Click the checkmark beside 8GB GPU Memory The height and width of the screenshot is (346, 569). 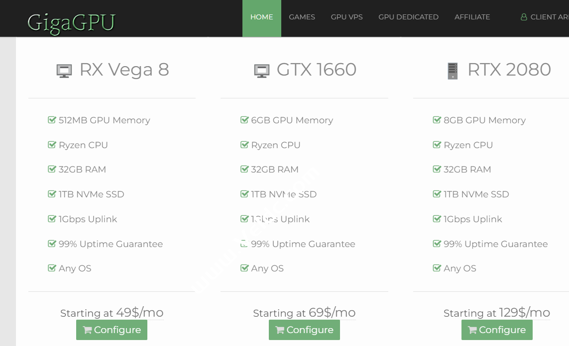click(x=437, y=119)
